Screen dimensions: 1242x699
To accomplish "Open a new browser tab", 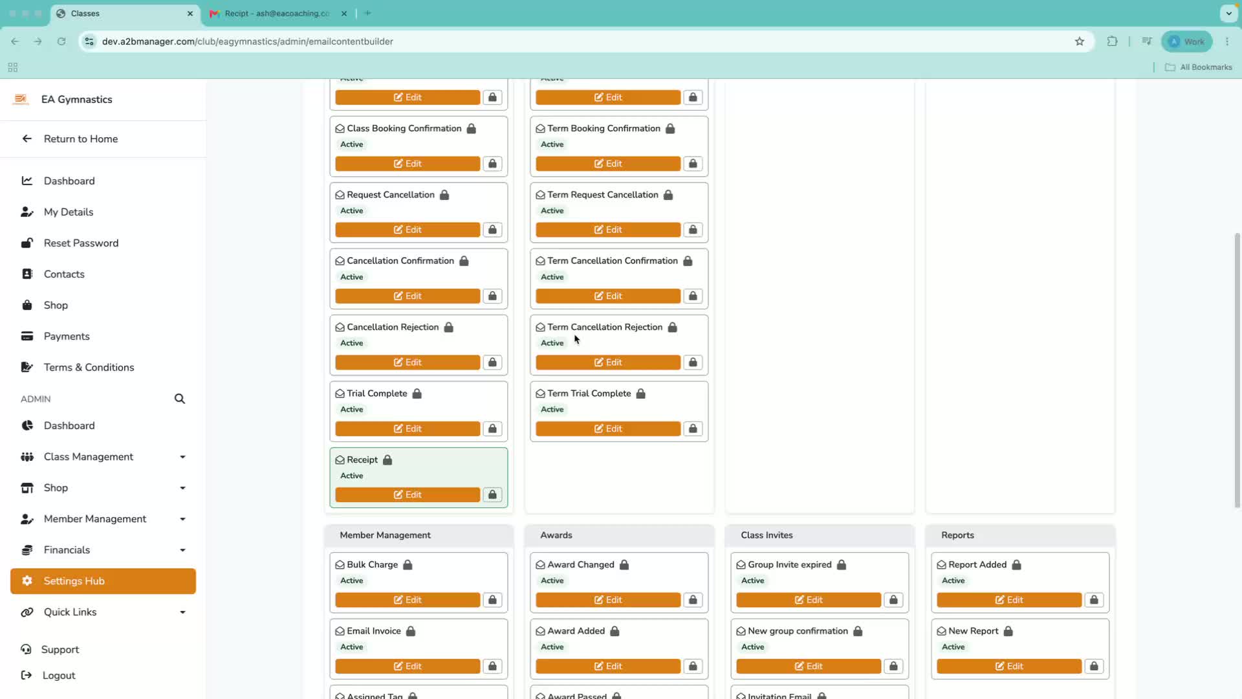I will click(x=367, y=13).
